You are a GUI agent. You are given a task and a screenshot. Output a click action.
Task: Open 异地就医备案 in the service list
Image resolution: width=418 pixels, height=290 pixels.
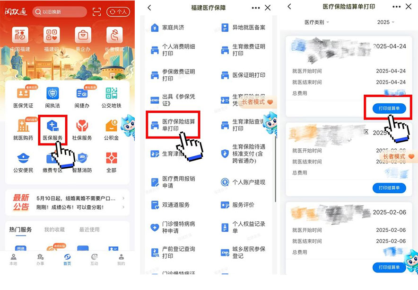pos(243,28)
